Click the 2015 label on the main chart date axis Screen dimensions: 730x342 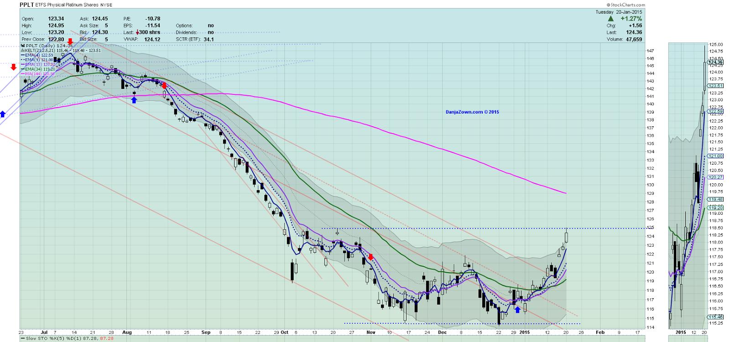click(525, 332)
